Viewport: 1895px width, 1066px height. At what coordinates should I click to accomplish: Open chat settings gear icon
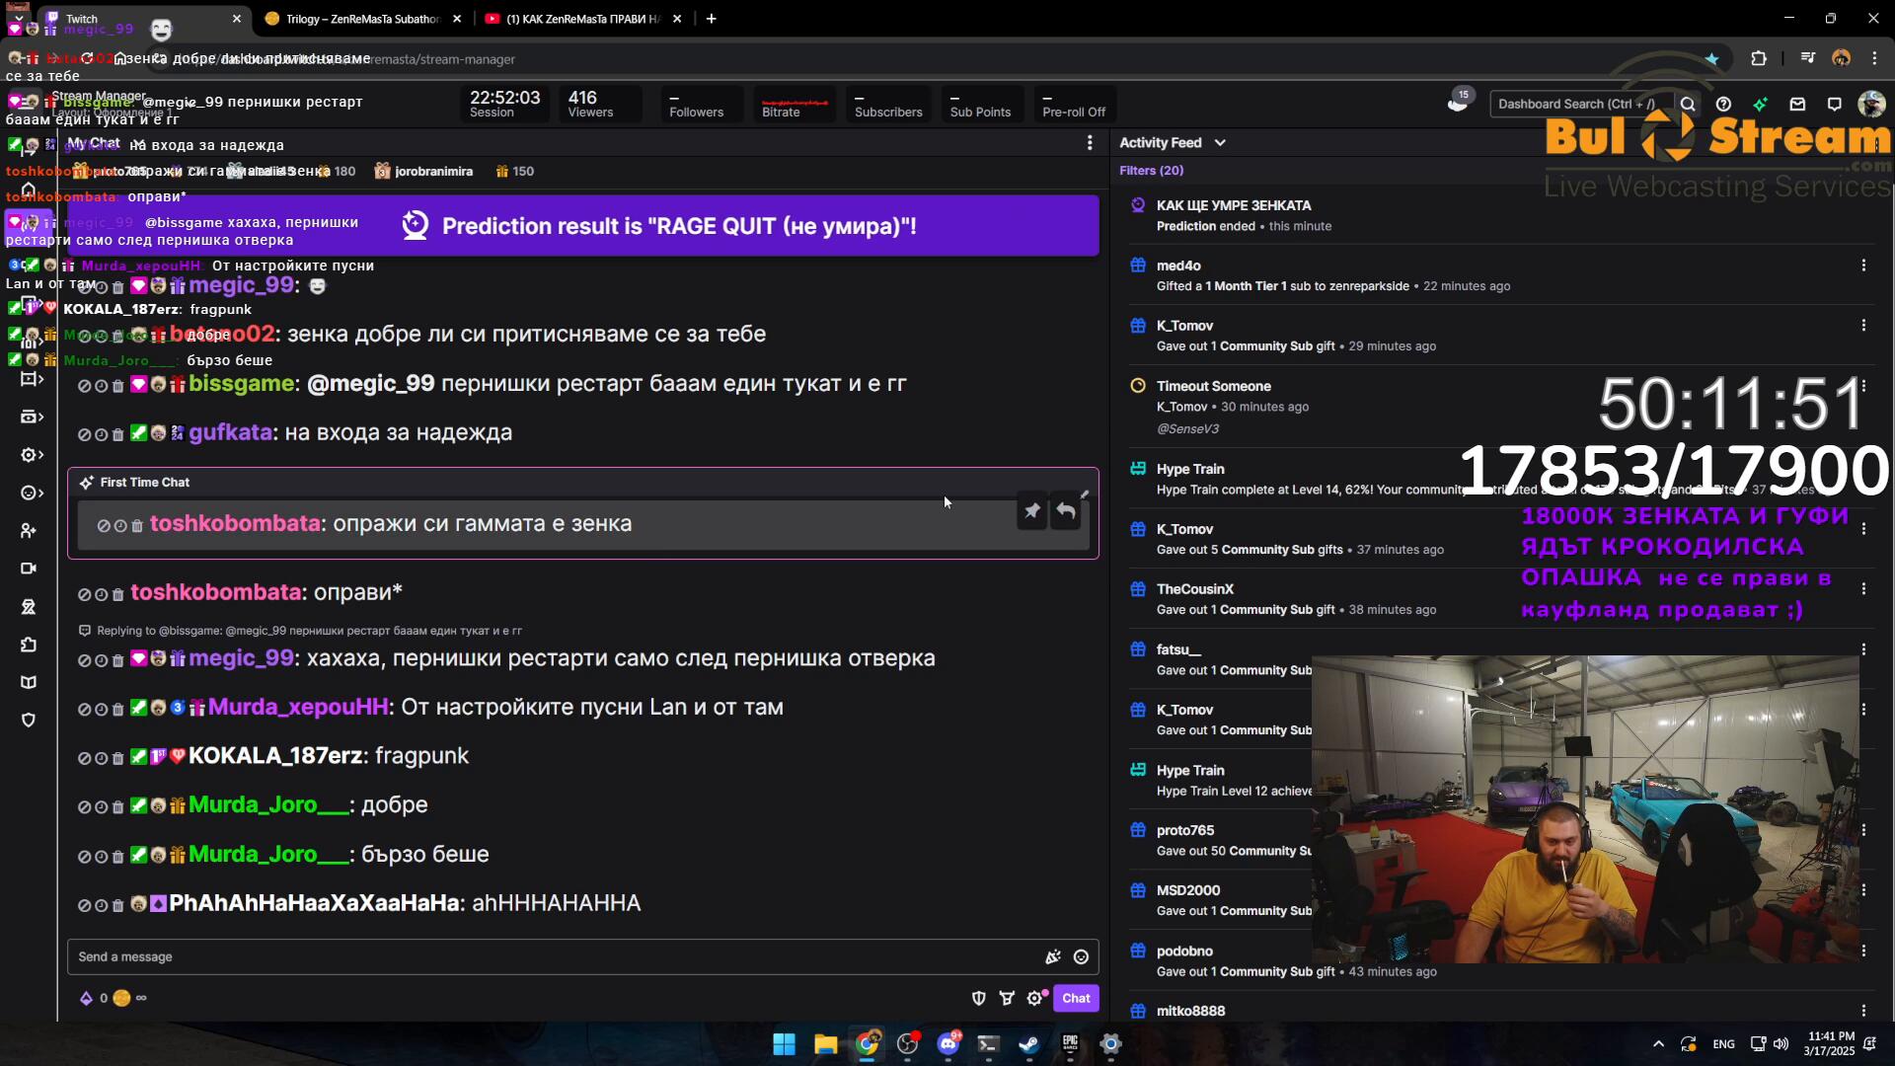[1033, 998]
